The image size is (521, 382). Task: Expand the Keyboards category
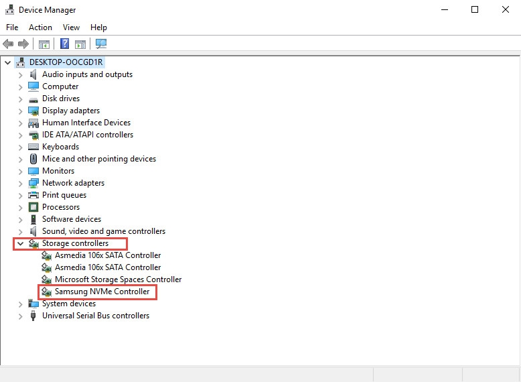21,147
